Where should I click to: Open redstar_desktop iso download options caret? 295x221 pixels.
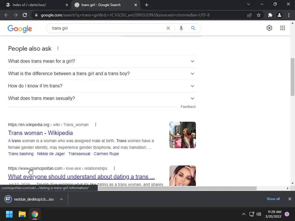coord(61,199)
